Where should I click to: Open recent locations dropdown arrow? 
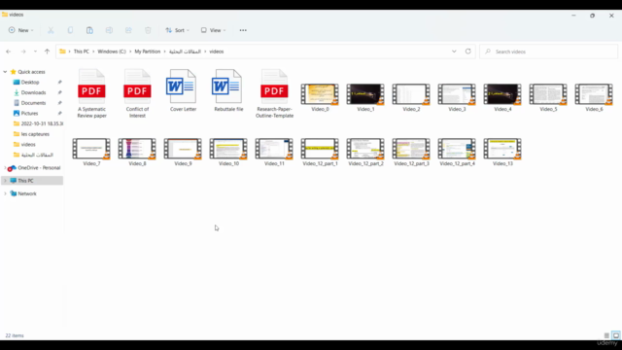pyautogui.click(x=35, y=52)
